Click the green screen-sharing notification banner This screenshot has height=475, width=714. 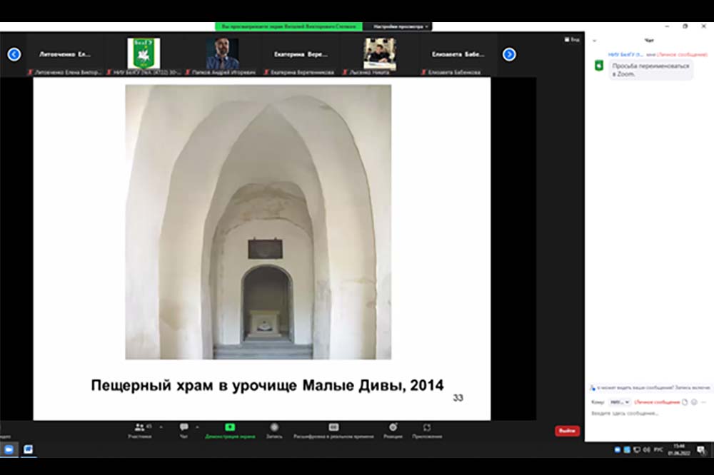tap(288, 26)
